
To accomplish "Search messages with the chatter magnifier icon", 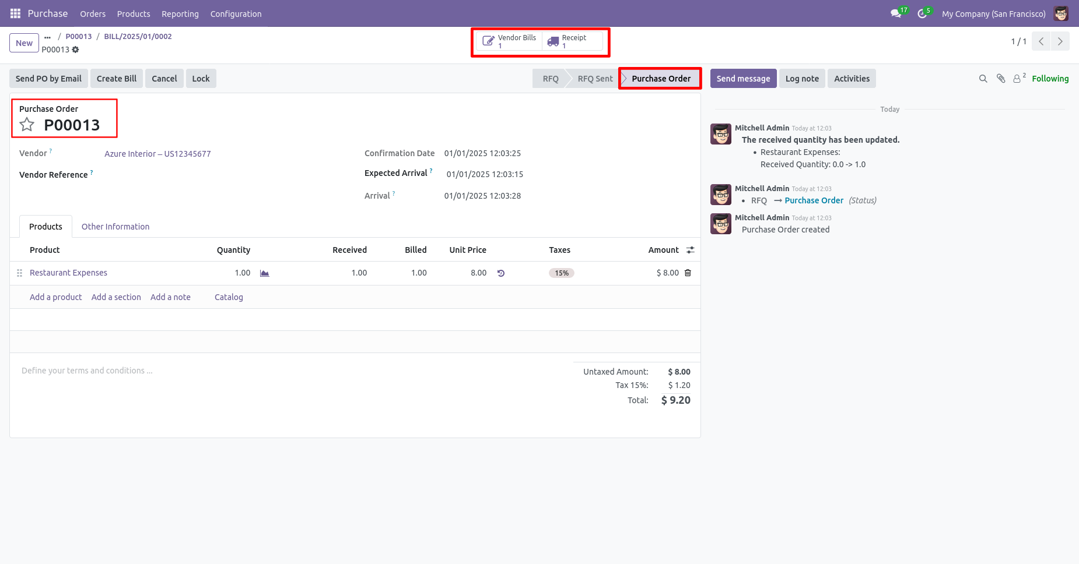I will [x=983, y=79].
